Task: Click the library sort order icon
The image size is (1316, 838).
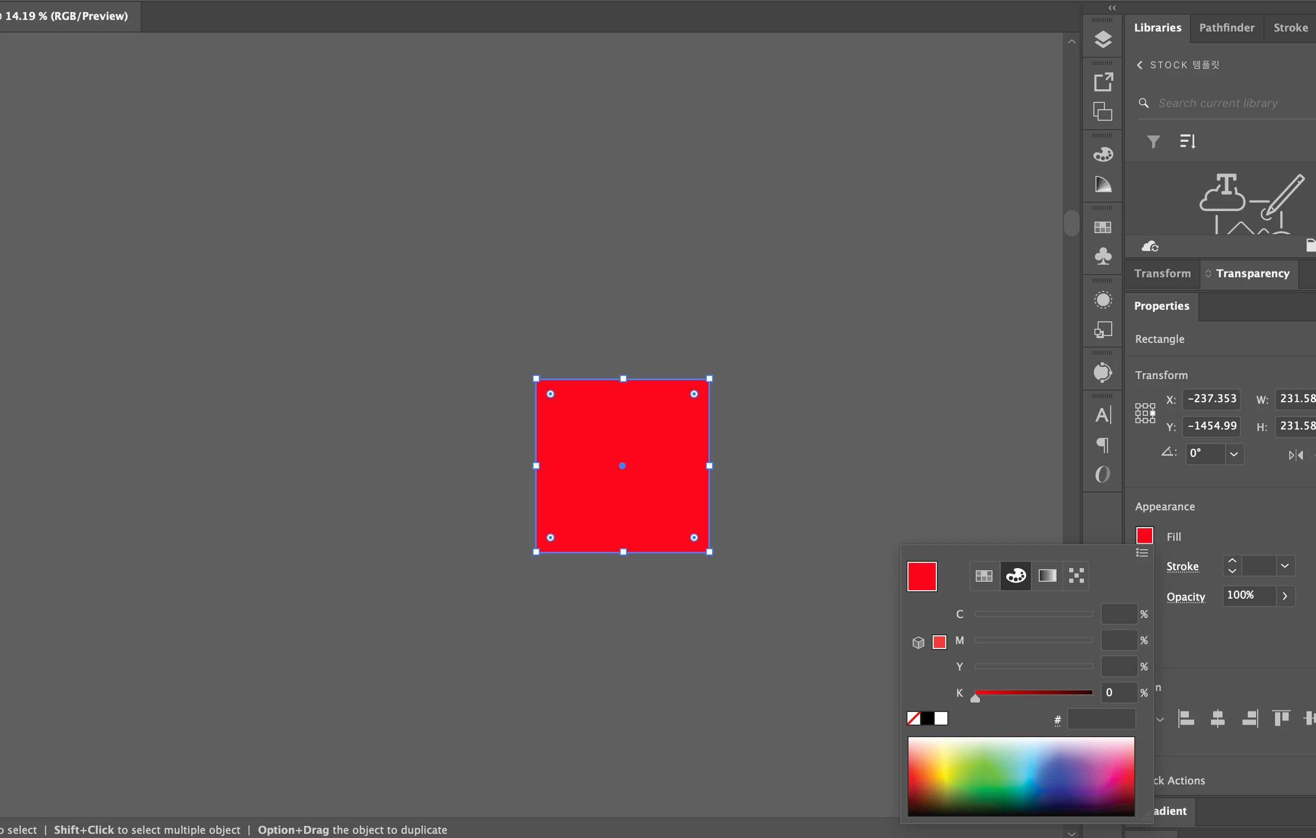Action: (x=1187, y=141)
